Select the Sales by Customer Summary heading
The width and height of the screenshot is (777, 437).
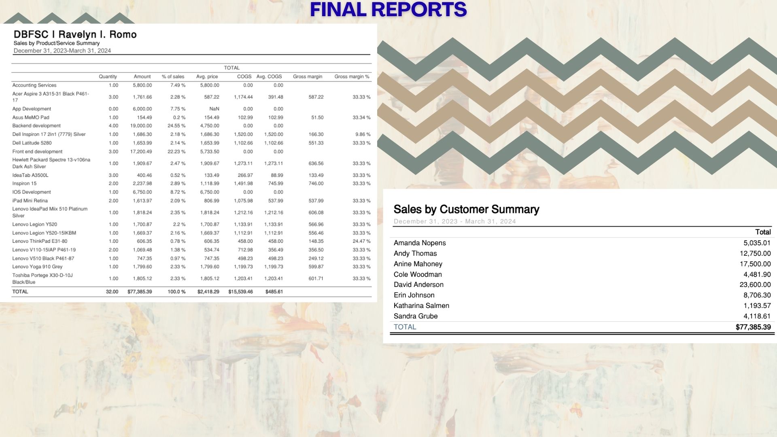pyautogui.click(x=466, y=209)
